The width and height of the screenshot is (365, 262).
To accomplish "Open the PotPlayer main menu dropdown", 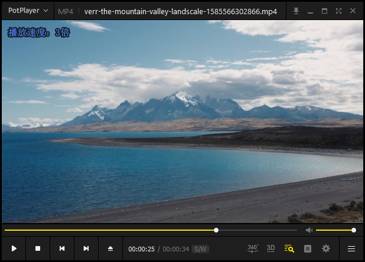I will coord(28,11).
